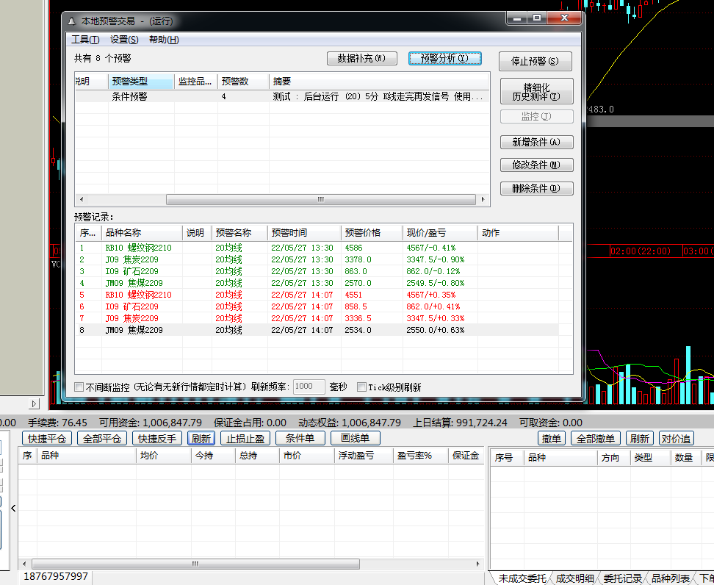Click 新增条件 to add a condition

tap(536, 142)
